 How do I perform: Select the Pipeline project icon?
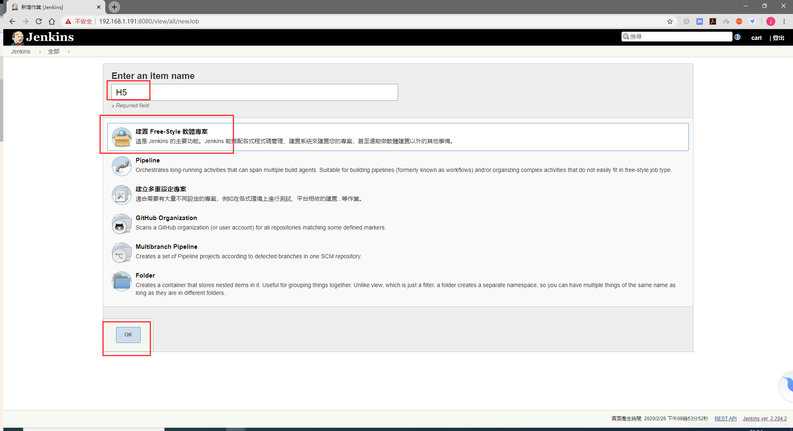tap(122, 166)
